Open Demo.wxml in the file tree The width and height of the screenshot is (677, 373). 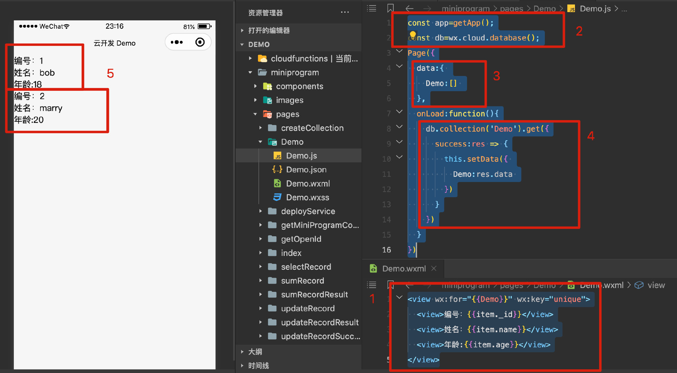coord(299,183)
